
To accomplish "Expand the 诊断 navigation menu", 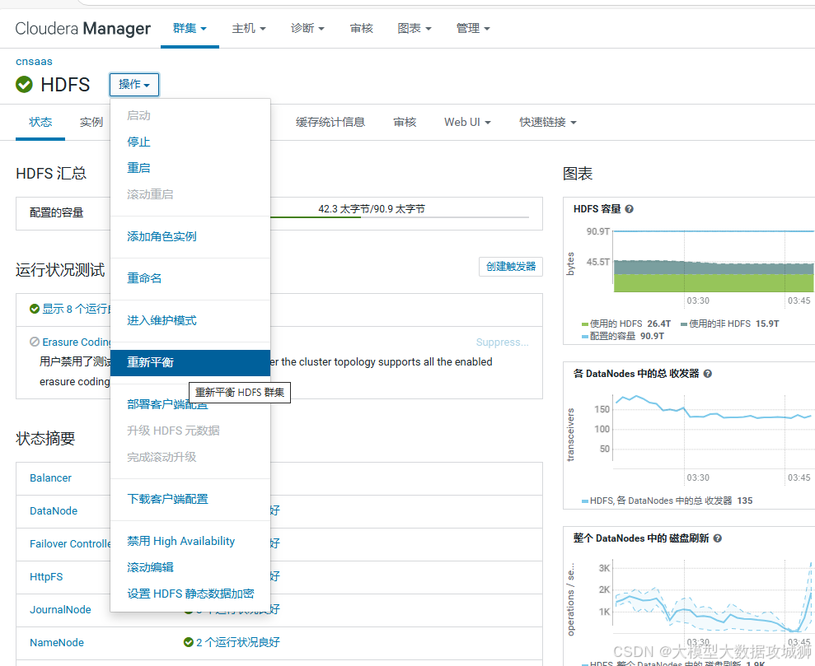I will point(307,28).
